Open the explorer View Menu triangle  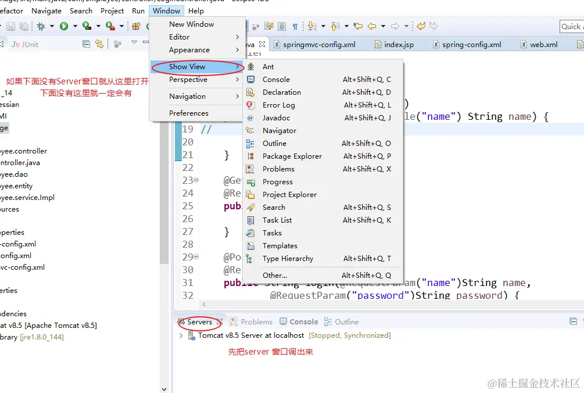pyautogui.click(x=134, y=42)
